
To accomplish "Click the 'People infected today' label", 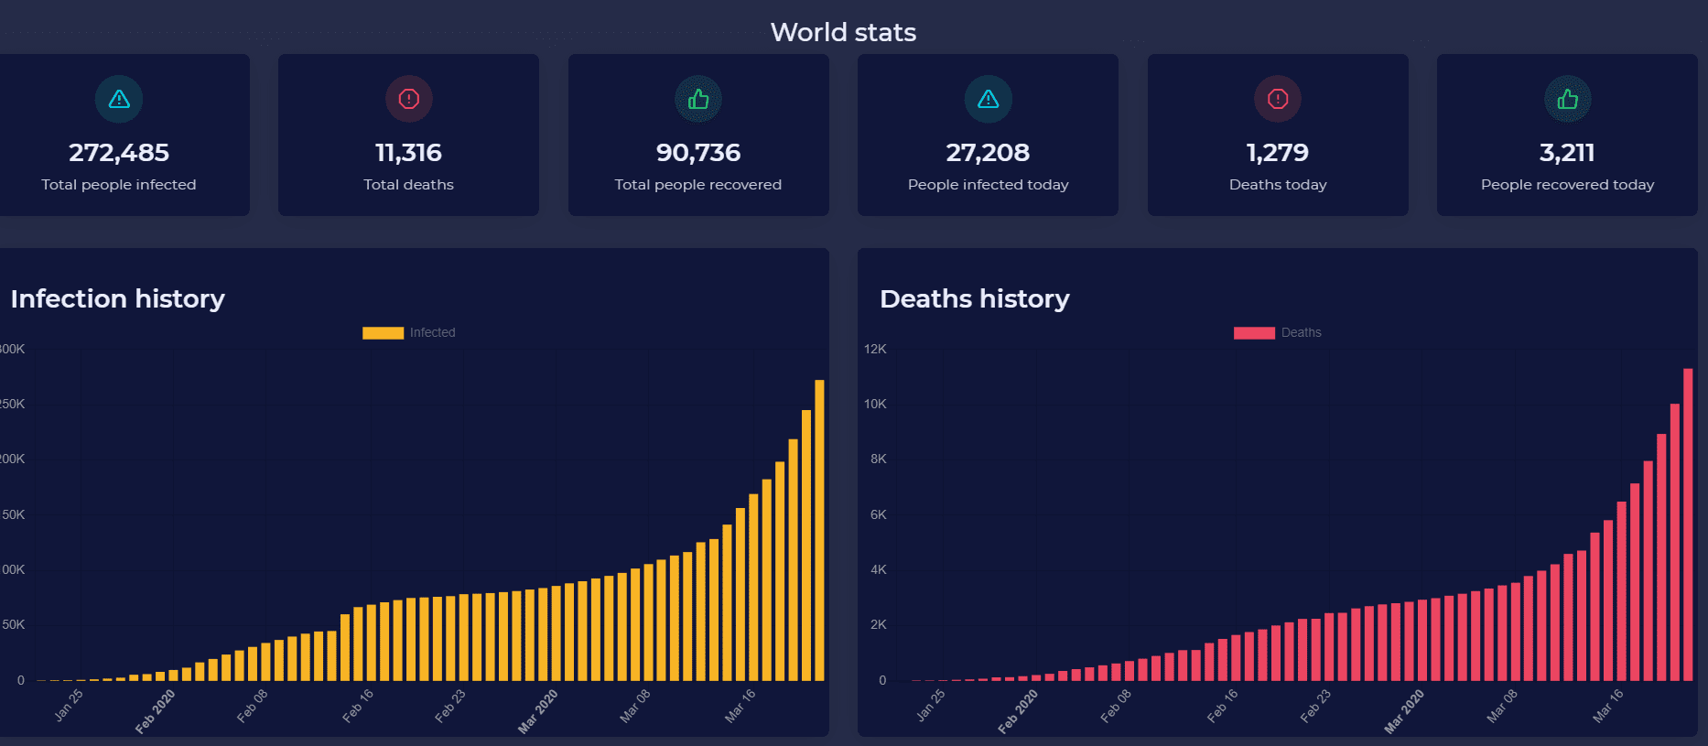I will 989,185.
